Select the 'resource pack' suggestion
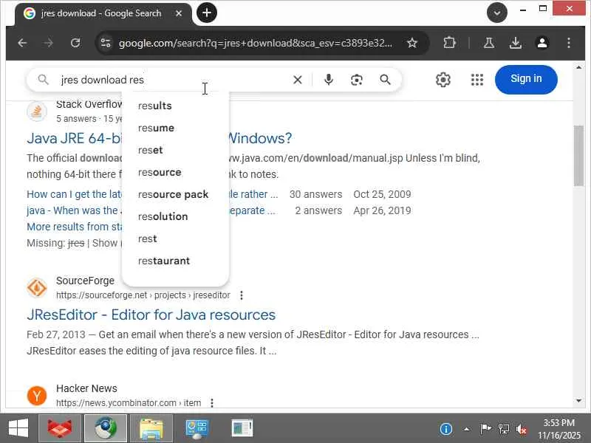This screenshot has height=443, width=591. [x=176, y=194]
